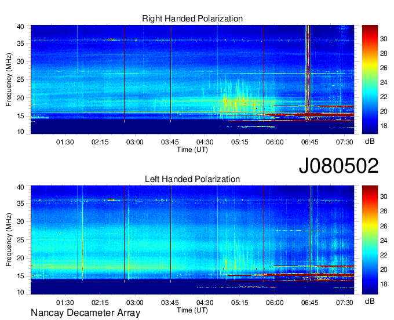
Task: Click the 30 MHz tick on left-handed plot
Action: [x=21, y=221]
